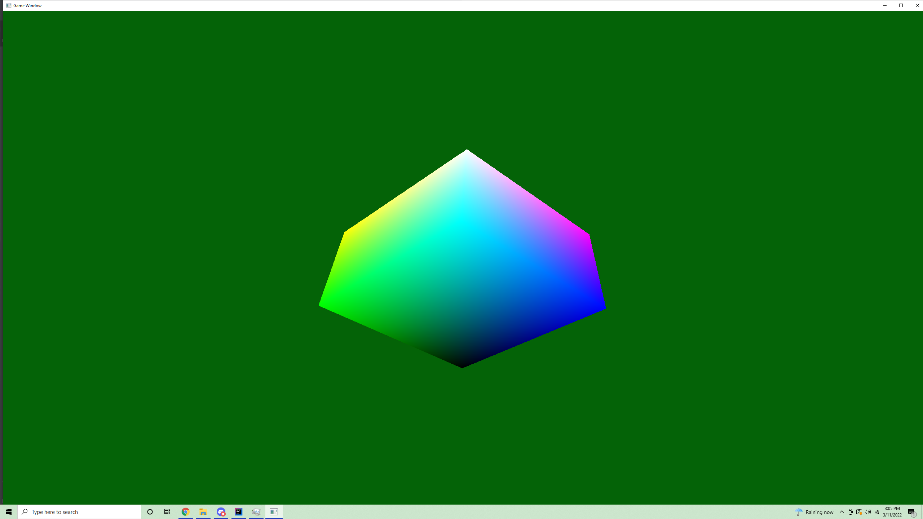Open the clock and calendar flyout
Screen dimensions: 923x519
892,512
